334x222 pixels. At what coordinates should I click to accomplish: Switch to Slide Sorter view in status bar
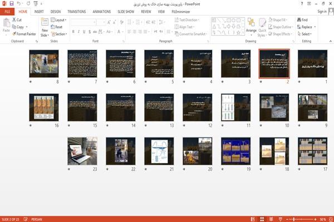pos(262,219)
